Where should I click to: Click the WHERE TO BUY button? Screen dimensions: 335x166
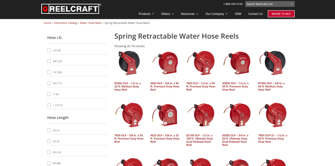(281, 14)
